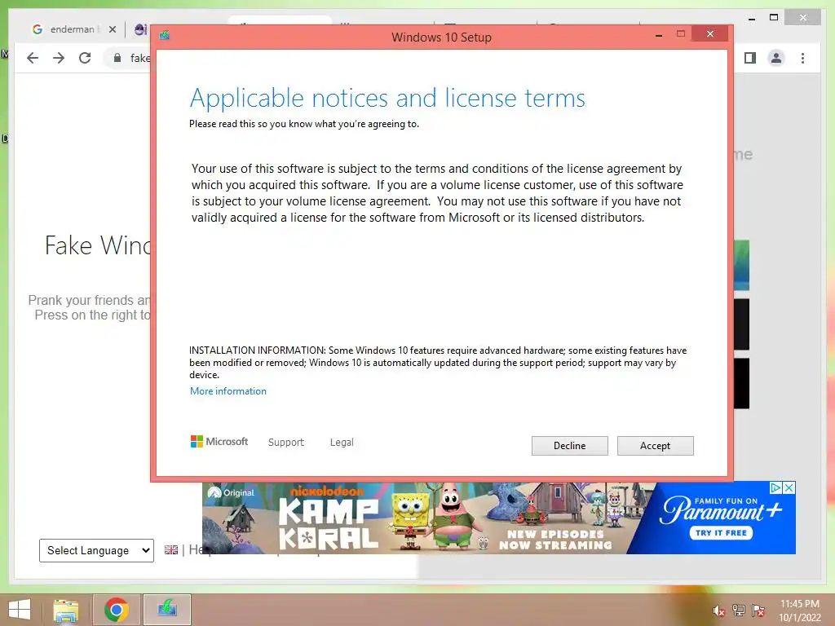Open Chrome from the taskbar
Screen dimensions: 835x626
pos(117,610)
